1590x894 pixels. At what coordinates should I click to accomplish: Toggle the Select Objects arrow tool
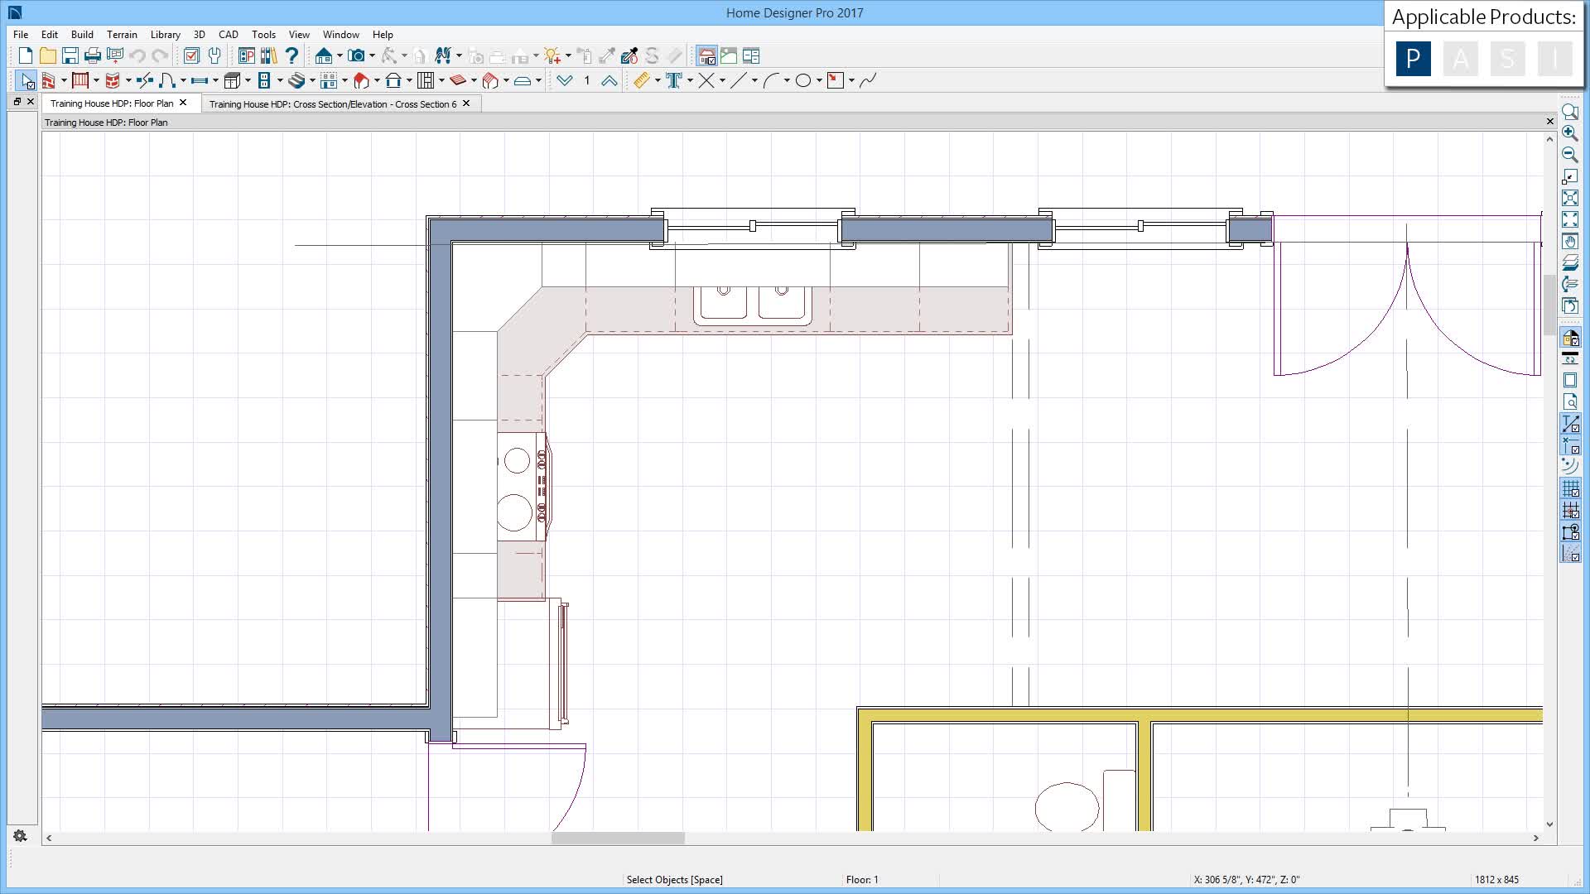click(26, 80)
